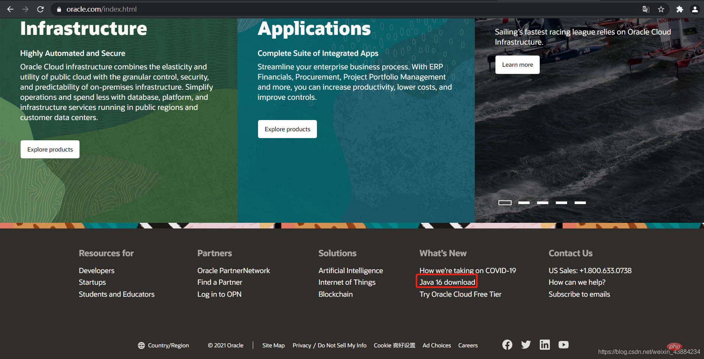The height and width of the screenshot is (359, 704).
Task: Open Internet of Things link
Action: [x=347, y=282]
